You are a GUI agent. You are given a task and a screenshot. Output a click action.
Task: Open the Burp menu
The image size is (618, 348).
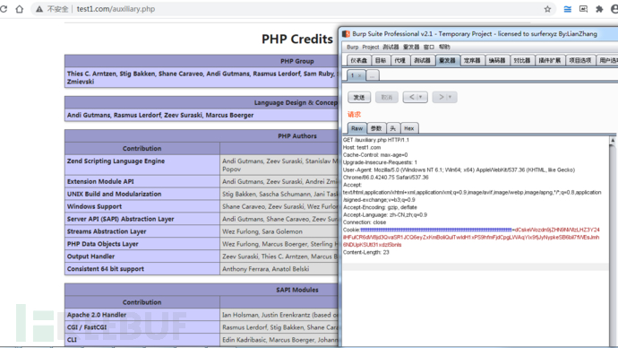[353, 47]
